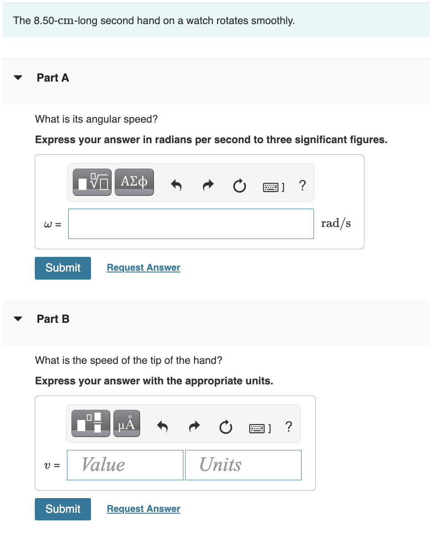This screenshot has height=544, width=430.
Task: Redo the last edit in Part A
Action: click(x=208, y=185)
